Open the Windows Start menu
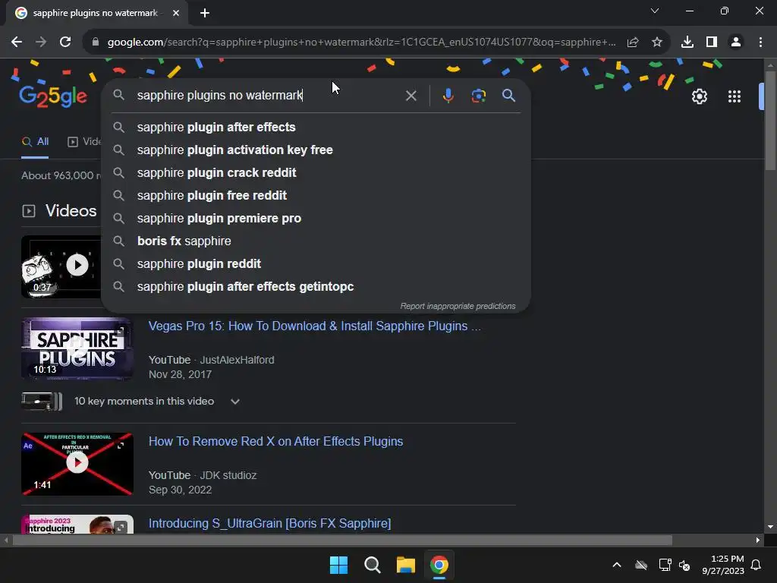The height and width of the screenshot is (583, 777). click(339, 565)
